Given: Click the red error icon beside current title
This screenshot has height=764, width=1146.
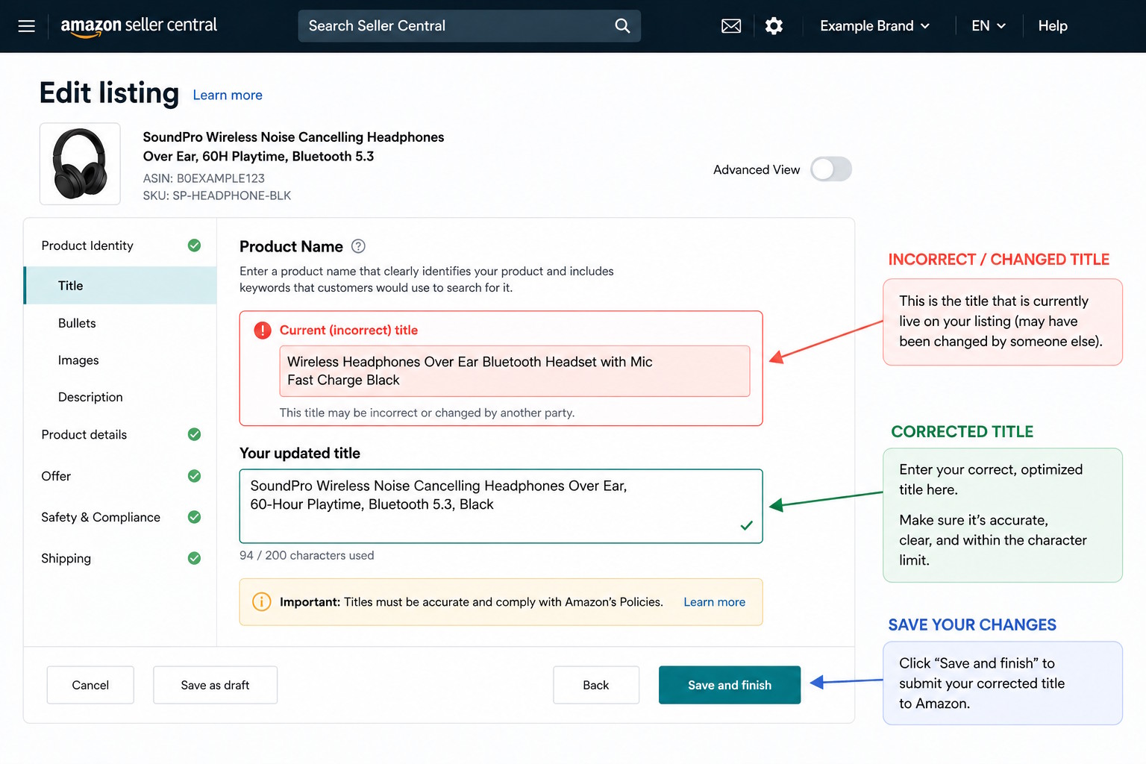Looking at the screenshot, I should pyautogui.click(x=263, y=331).
